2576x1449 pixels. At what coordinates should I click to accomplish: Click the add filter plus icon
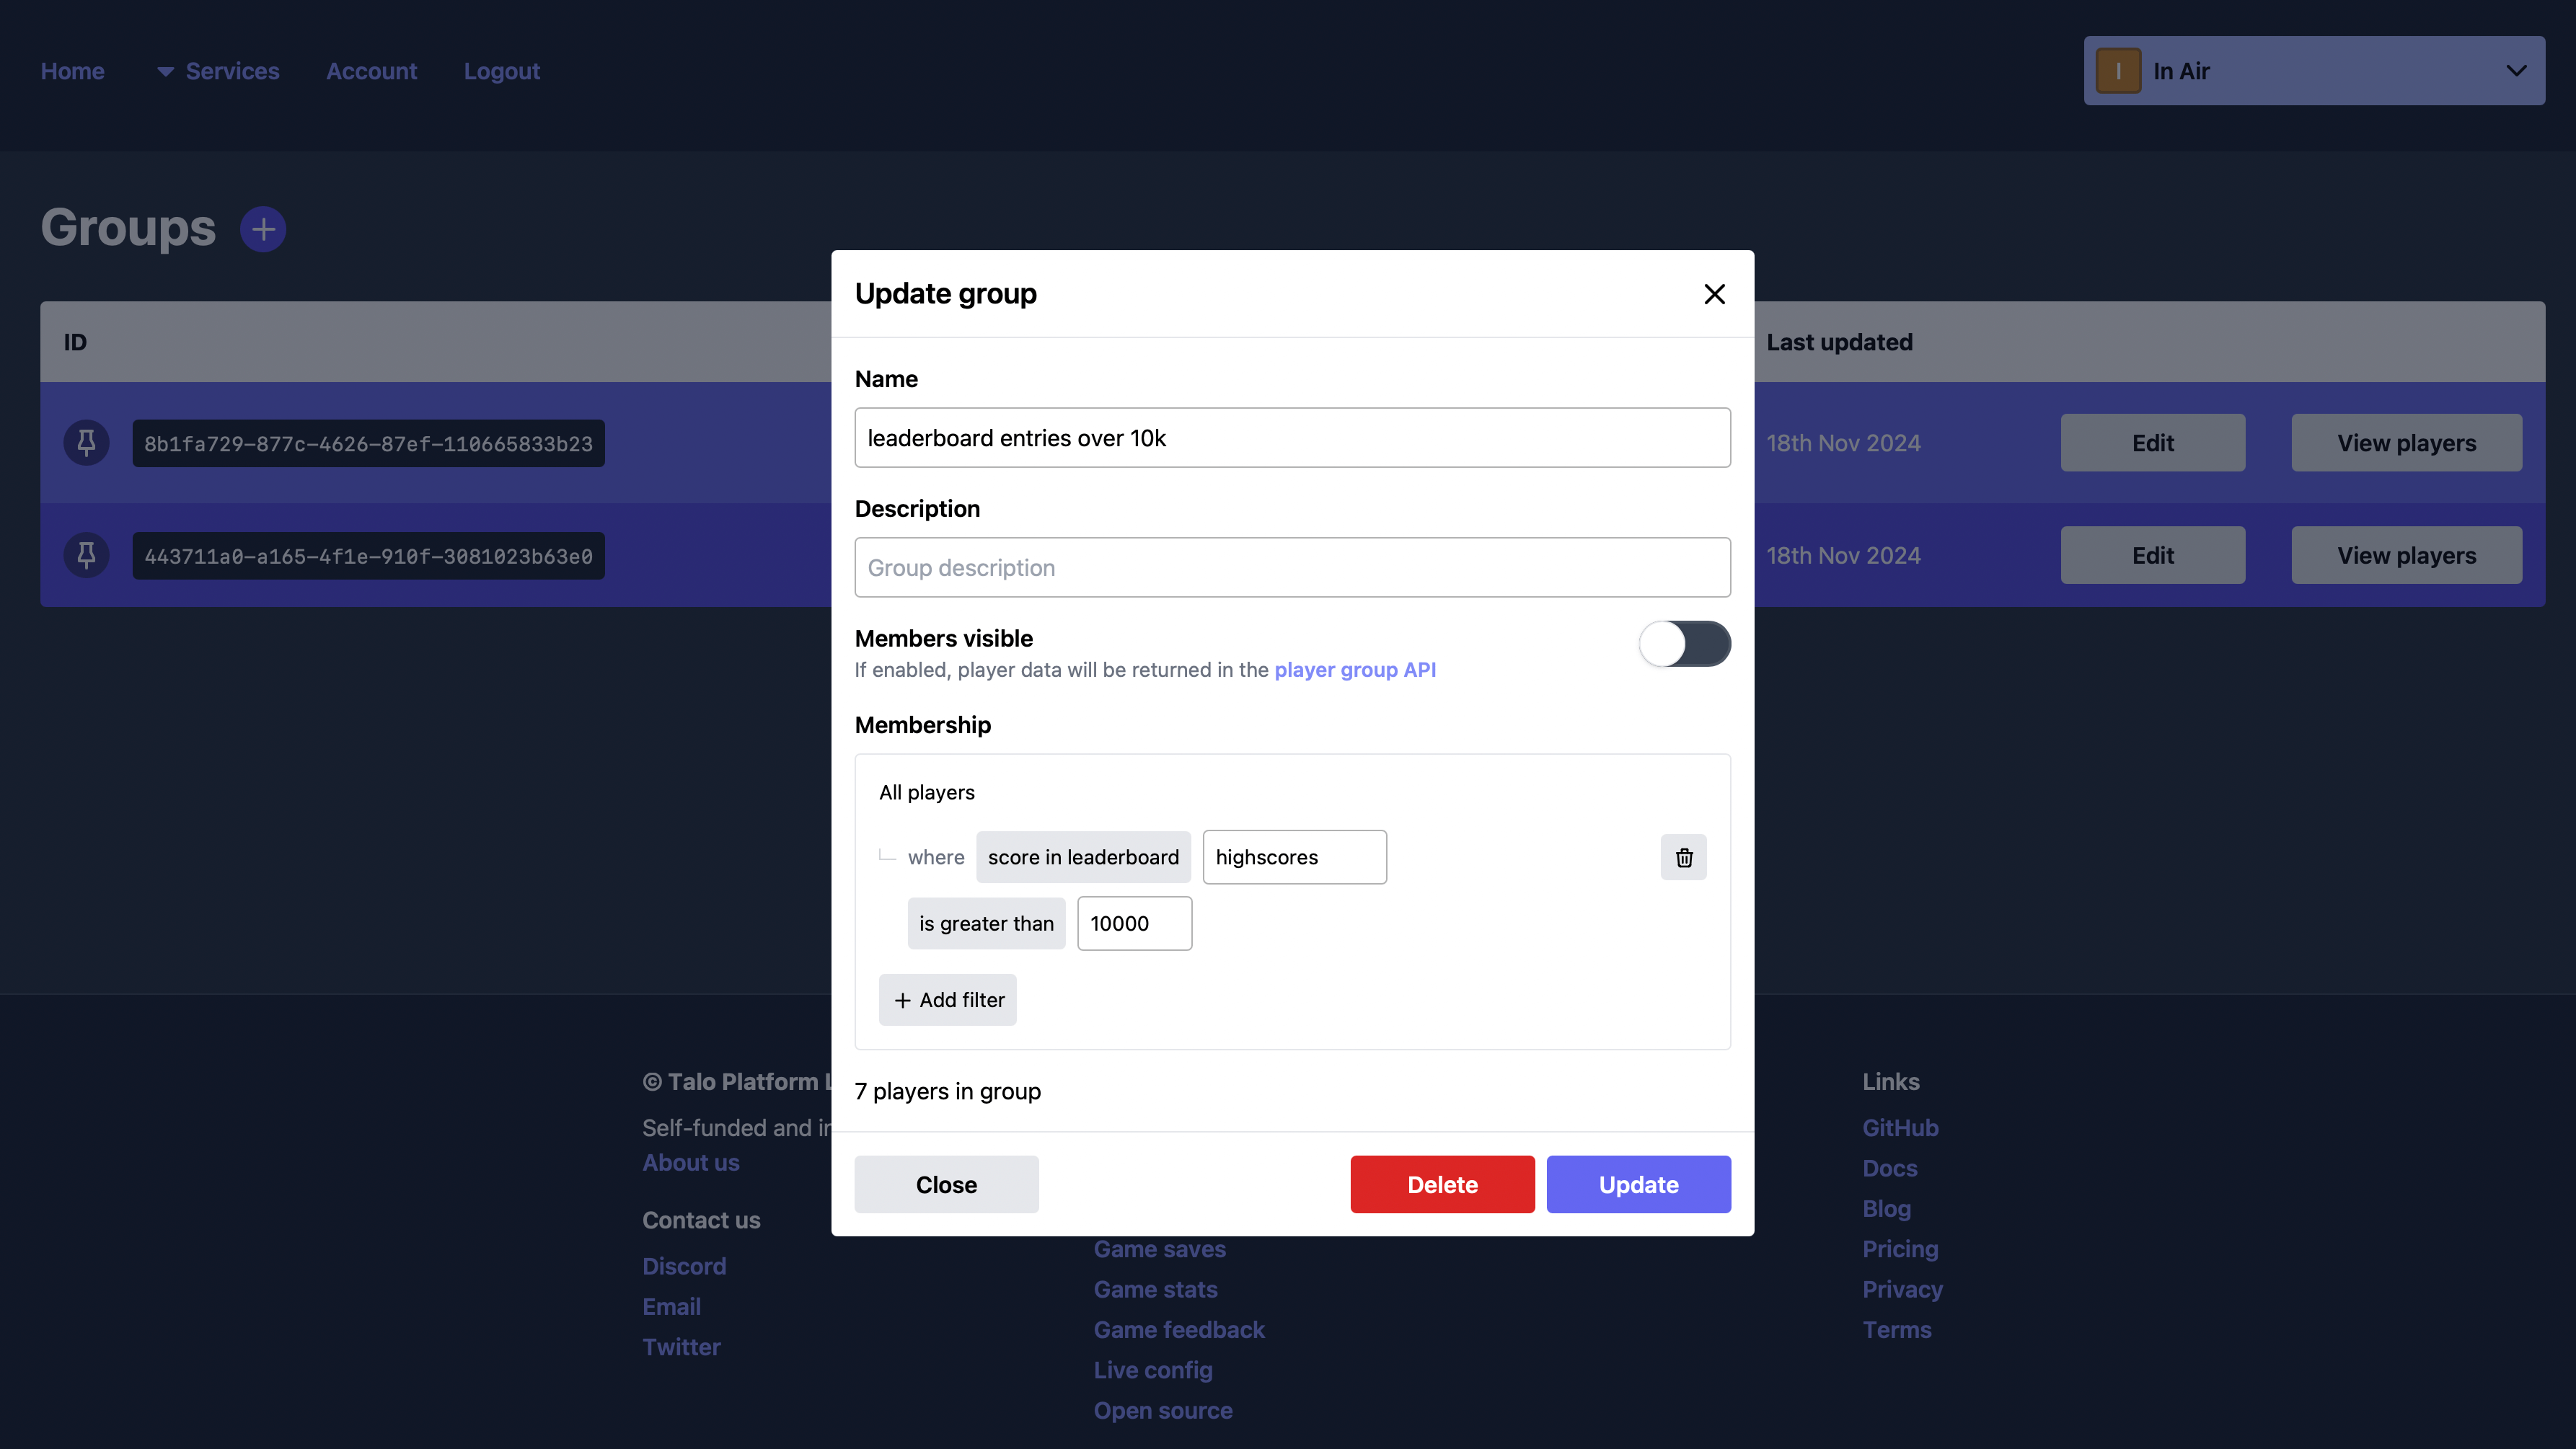(x=902, y=1000)
